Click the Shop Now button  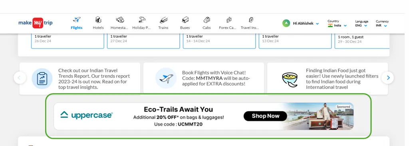click(x=265, y=116)
